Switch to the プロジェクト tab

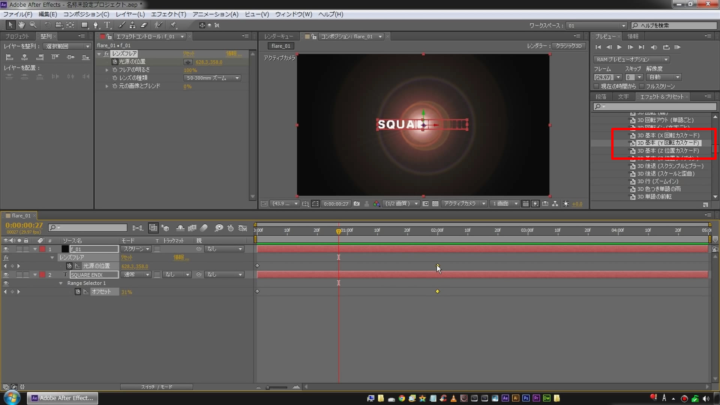pos(17,36)
